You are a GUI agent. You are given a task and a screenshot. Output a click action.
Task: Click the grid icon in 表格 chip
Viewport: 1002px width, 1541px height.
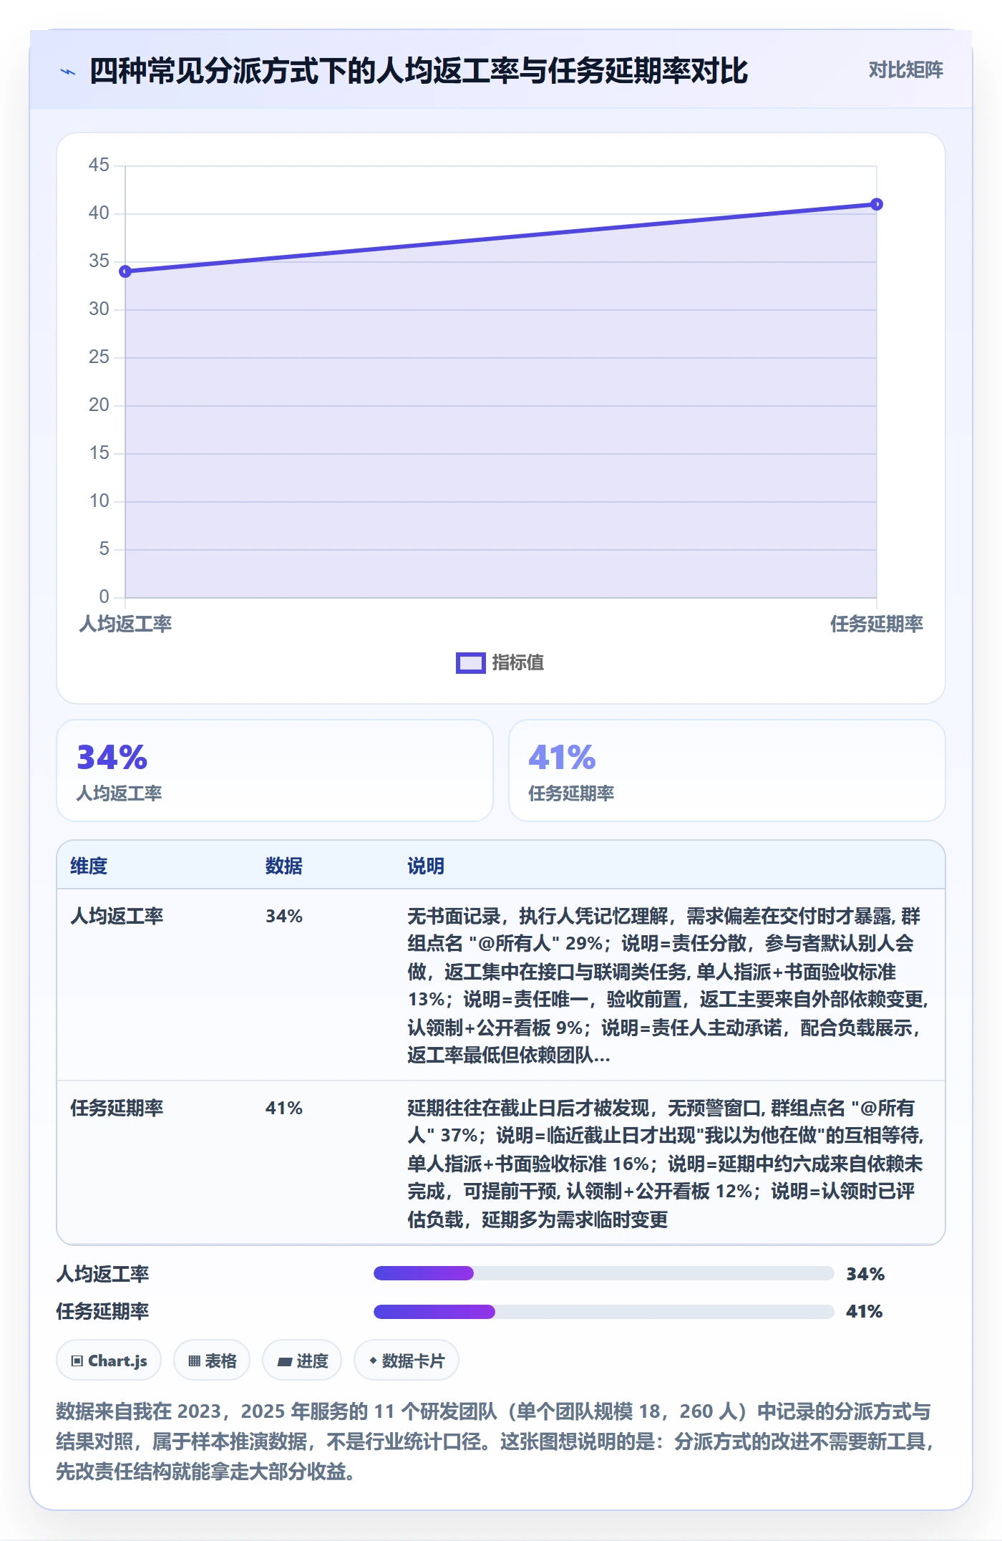click(194, 1361)
